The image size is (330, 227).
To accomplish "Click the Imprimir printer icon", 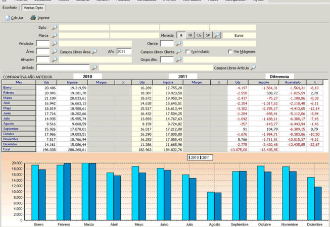I will 33,18.
